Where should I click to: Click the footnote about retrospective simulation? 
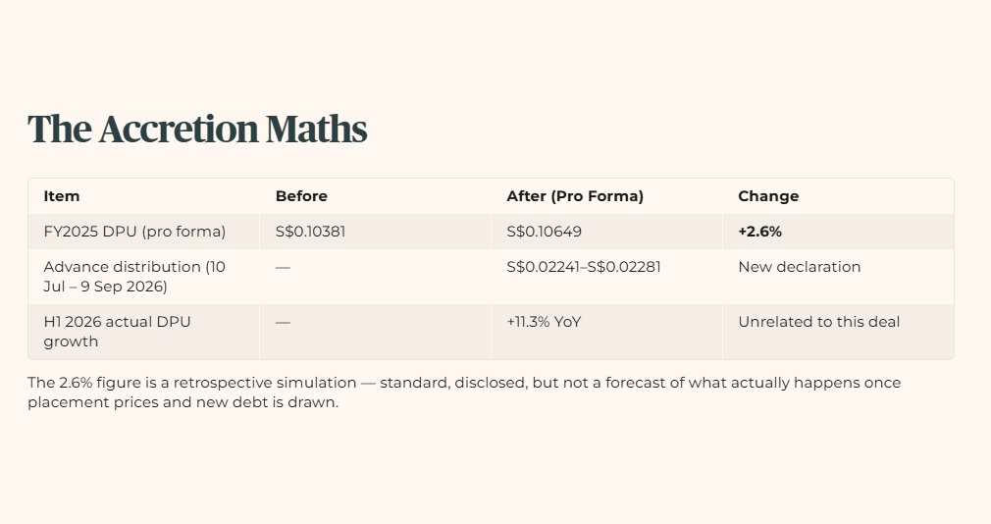tap(464, 392)
